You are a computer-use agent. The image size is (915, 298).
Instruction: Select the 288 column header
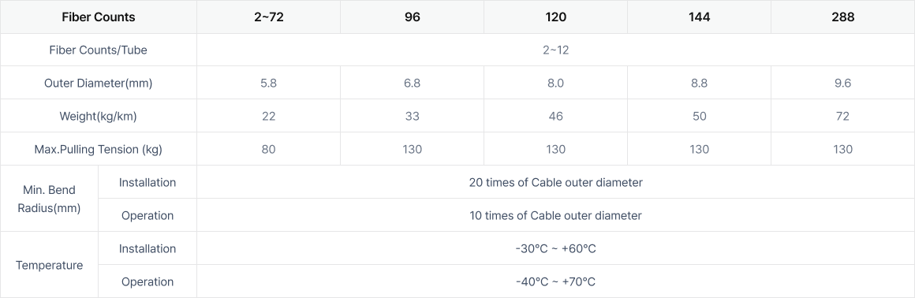[842, 17]
